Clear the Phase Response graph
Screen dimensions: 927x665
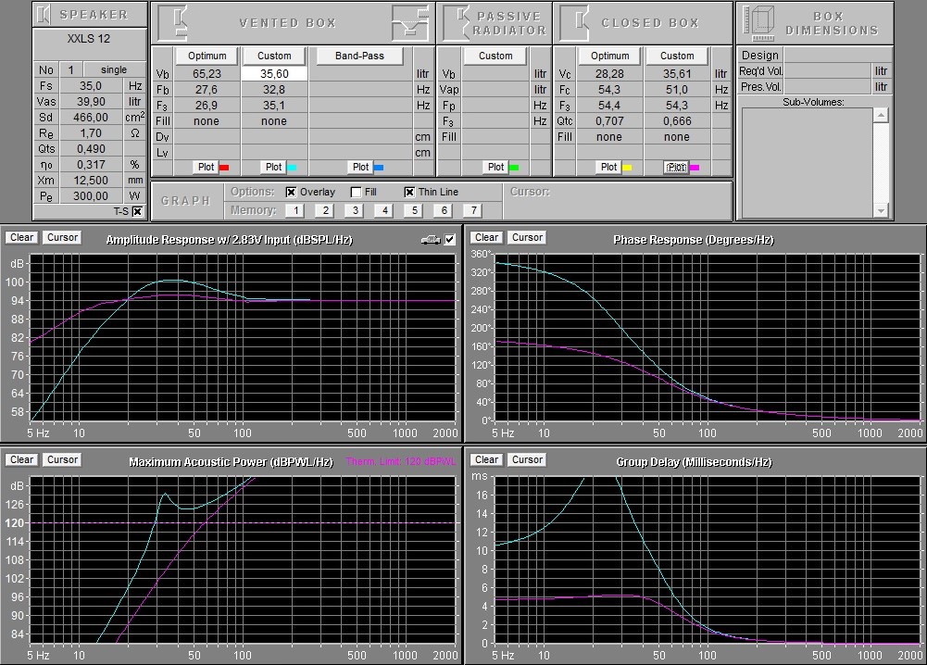(x=487, y=238)
